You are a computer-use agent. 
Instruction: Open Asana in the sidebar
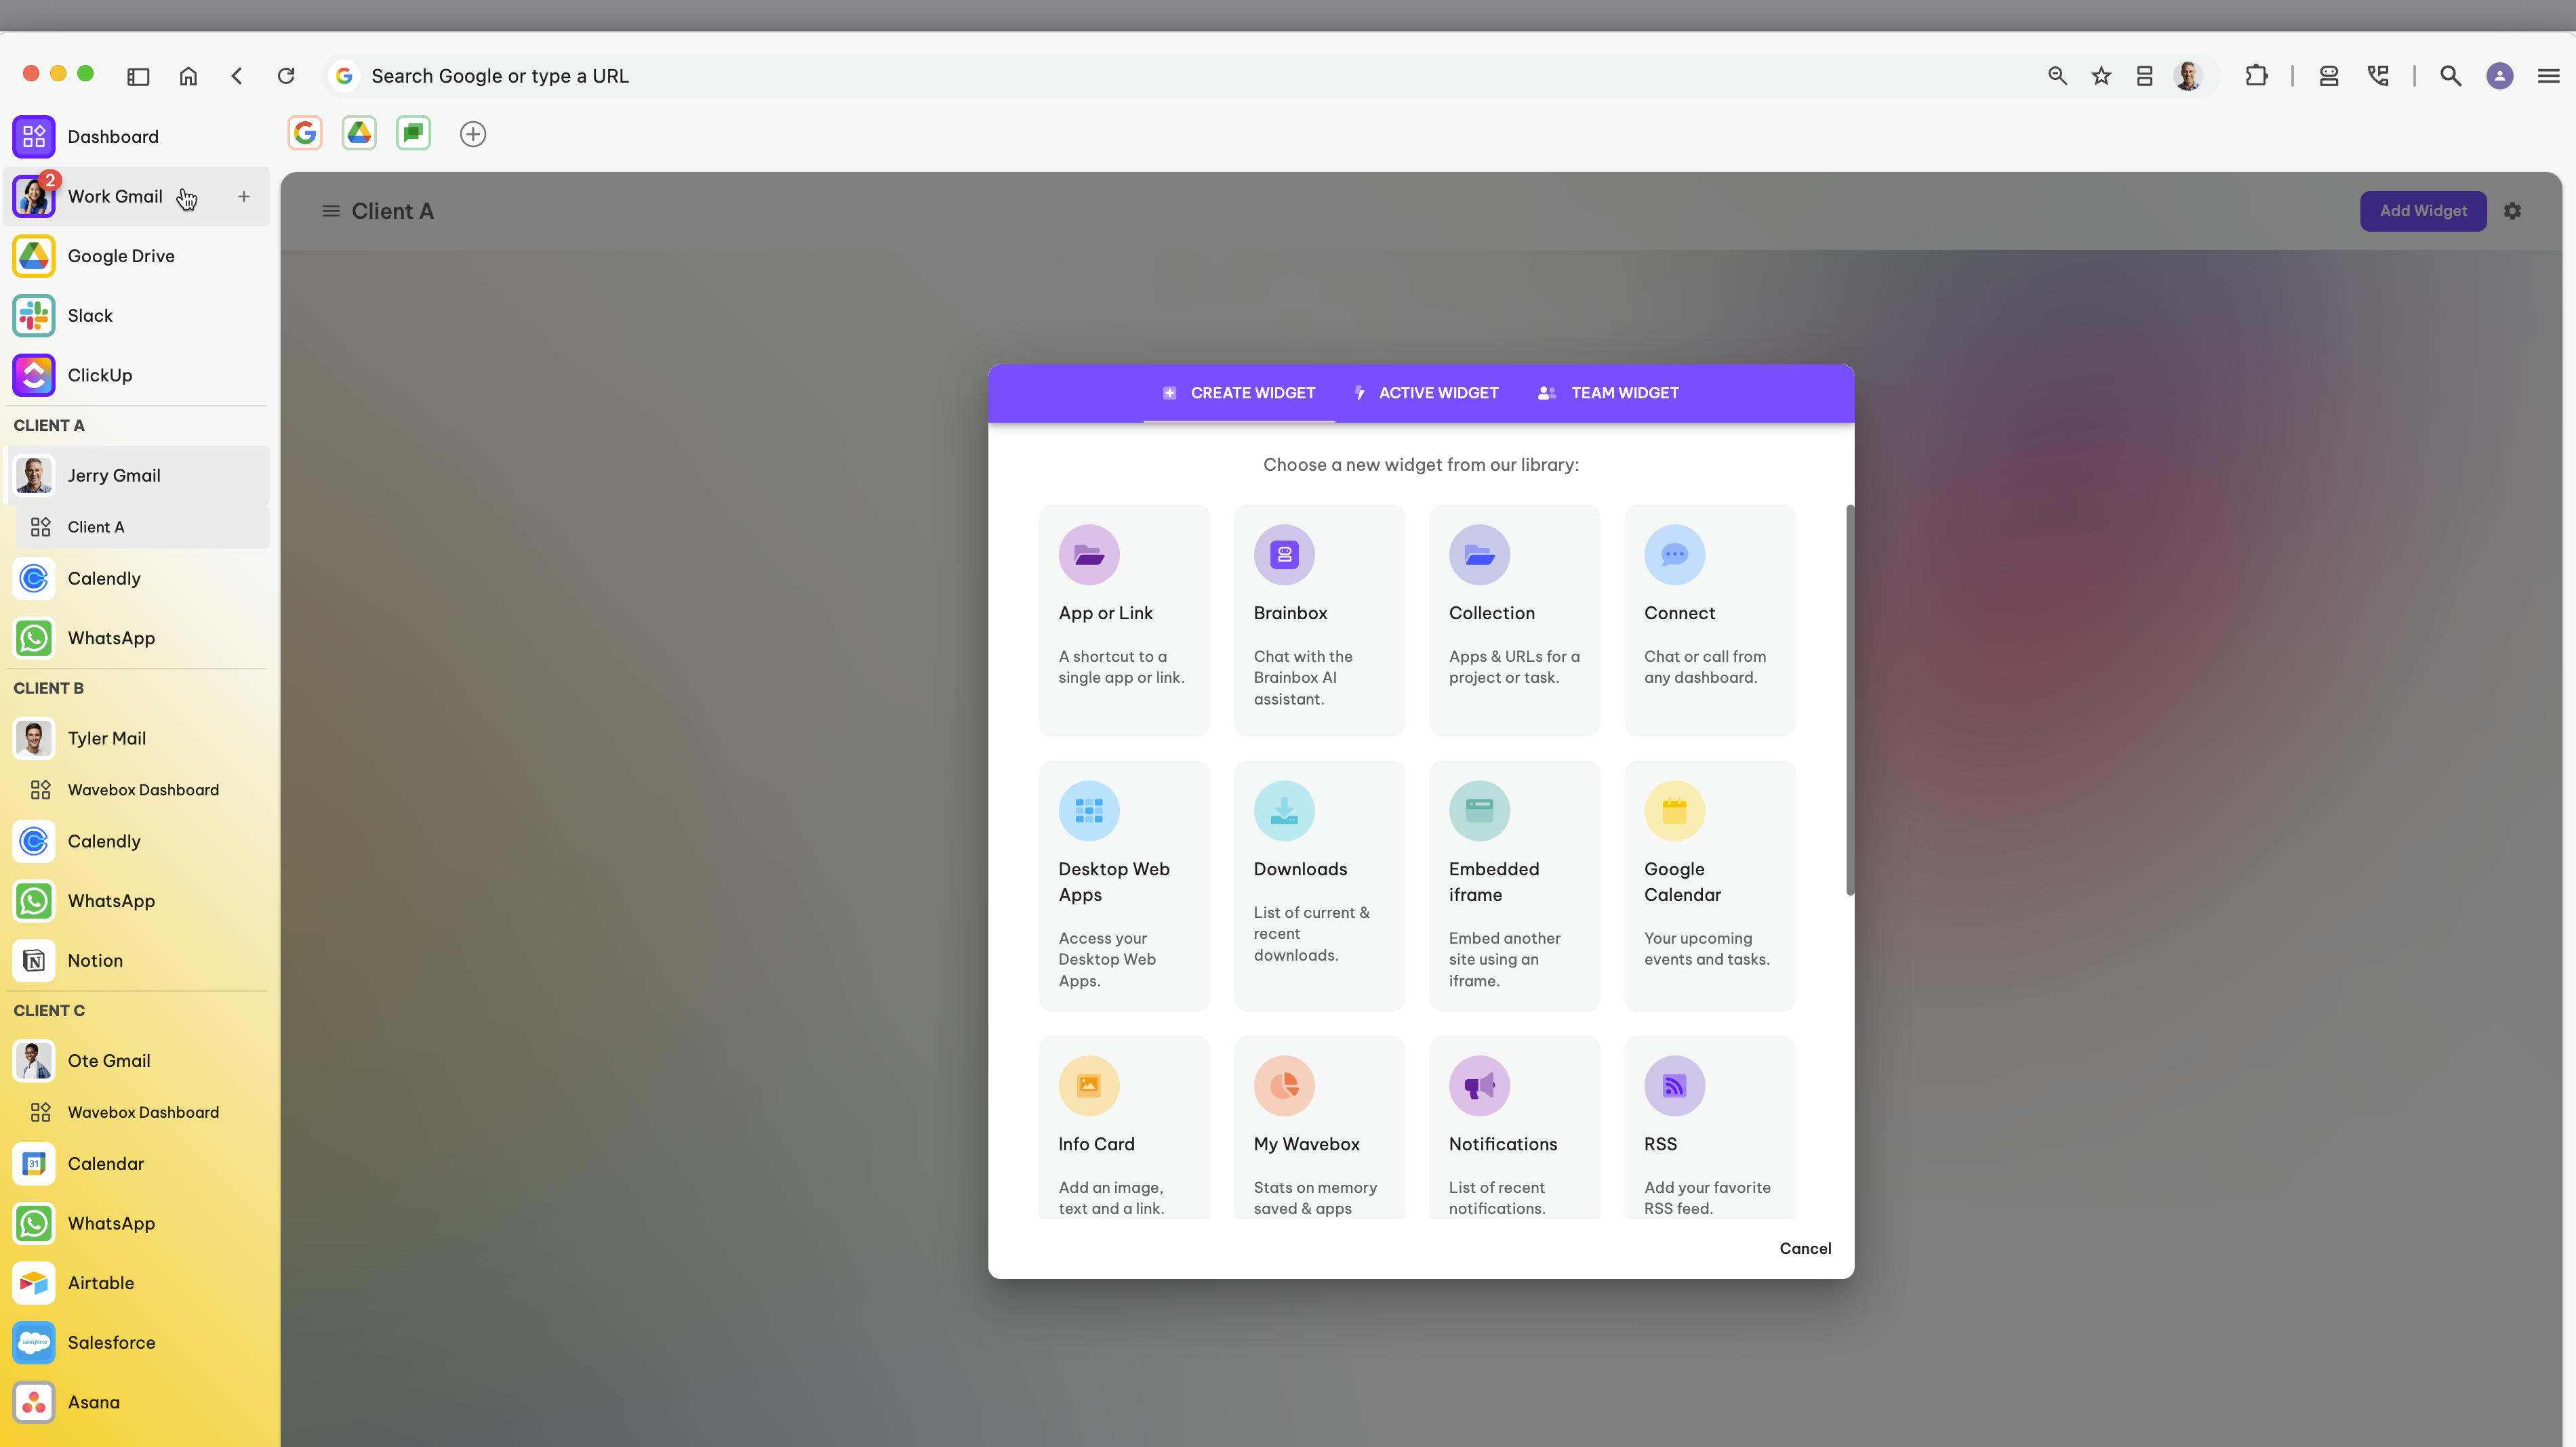coord(136,1402)
